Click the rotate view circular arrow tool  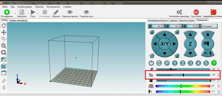pyautogui.click(x=4, y=25)
